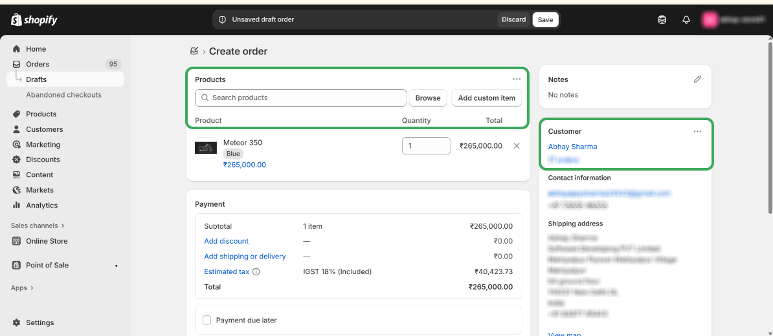Remove Meteor 350 from the order
Screen dimensions: 773x336
[517, 146]
